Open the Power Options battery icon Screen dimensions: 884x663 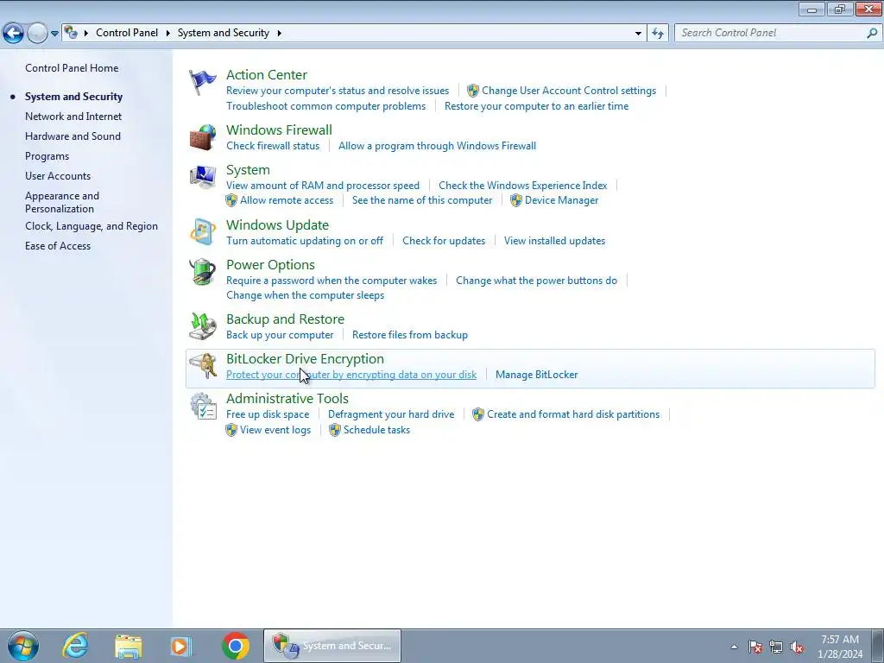pos(202,272)
